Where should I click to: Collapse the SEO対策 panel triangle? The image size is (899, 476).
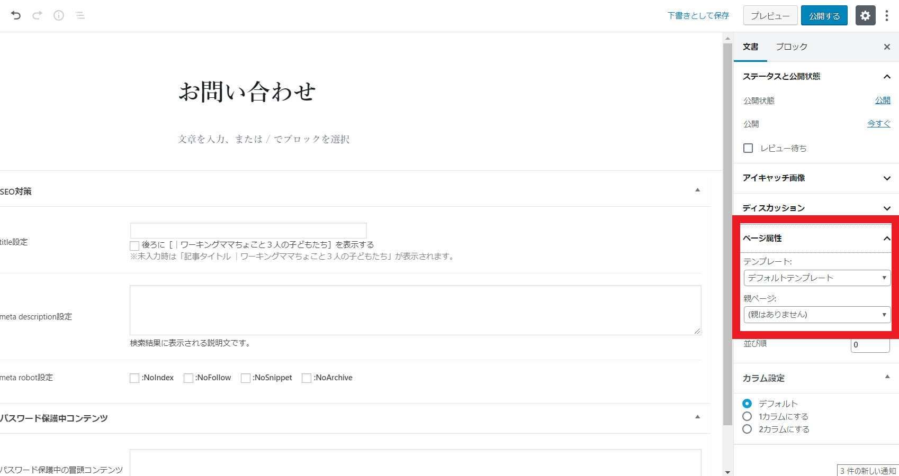pyautogui.click(x=697, y=190)
